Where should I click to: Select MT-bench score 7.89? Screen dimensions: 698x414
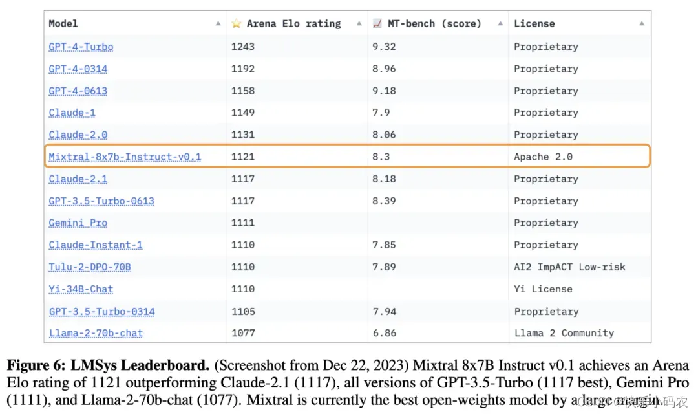(384, 267)
